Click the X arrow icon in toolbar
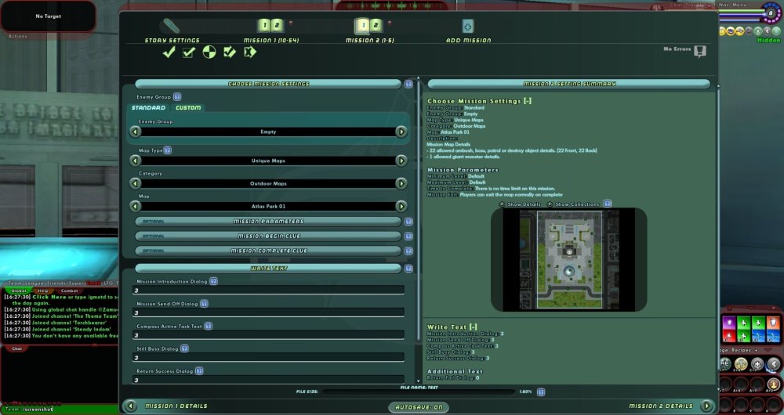Image resolution: width=784 pixels, height=415 pixels. coord(250,52)
